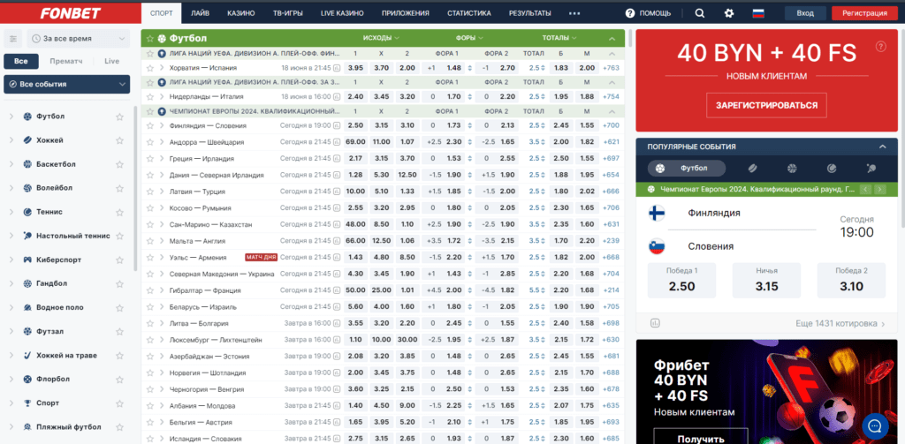Bet 1.43 on Уэльс win
The image size is (905, 444).
click(x=356, y=257)
